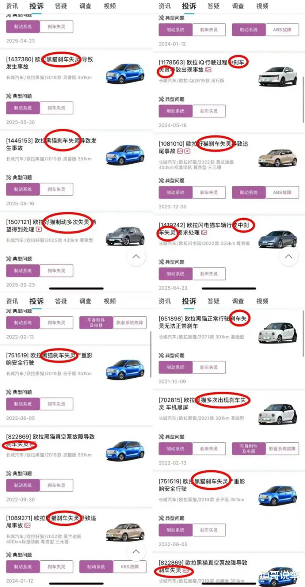Click image icon after complaint 1089271 title
The image size is (305, 587).
tap(28, 525)
